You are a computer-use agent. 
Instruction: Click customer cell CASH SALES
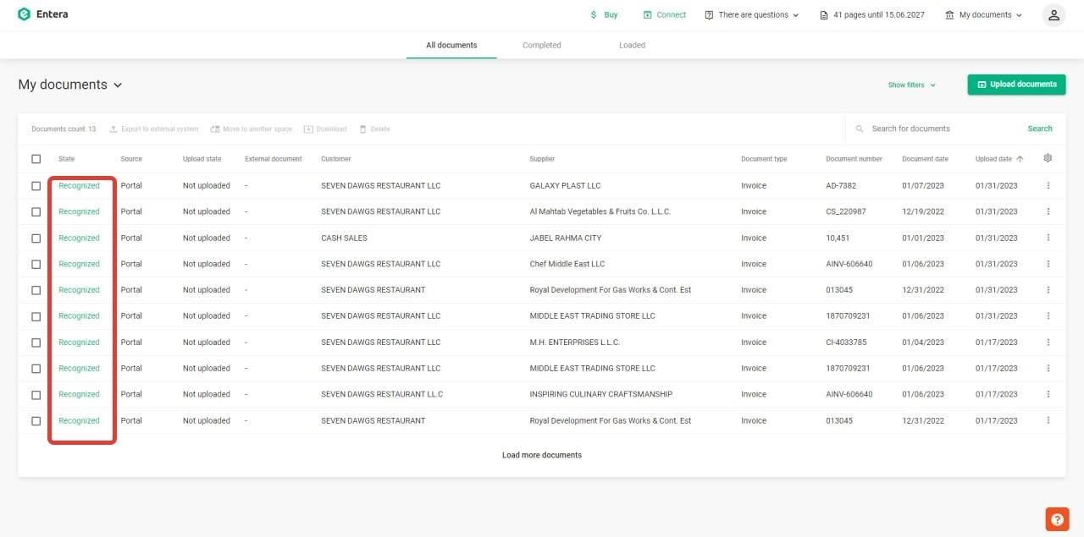pyautogui.click(x=344, y=238)
